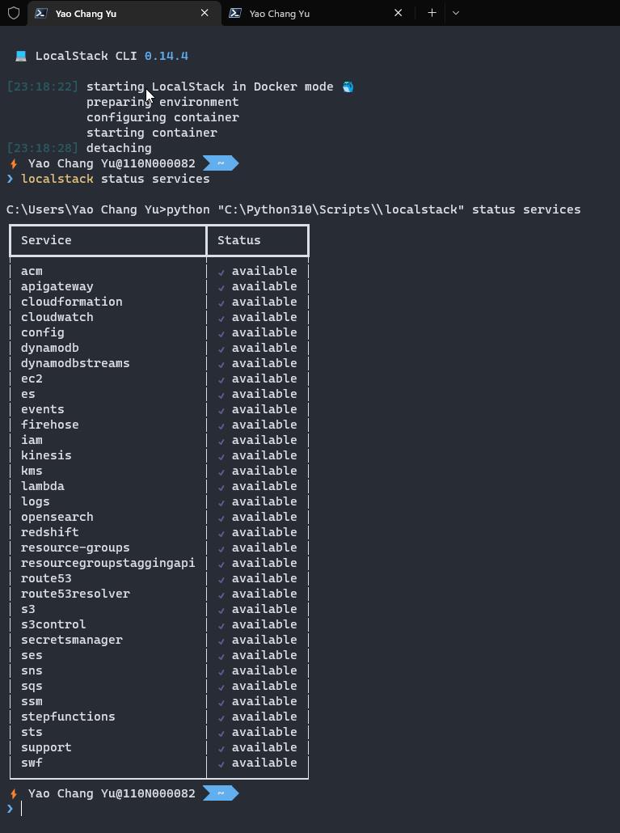Click the PowerShell icon on the inactive second tab

(234, 13)
